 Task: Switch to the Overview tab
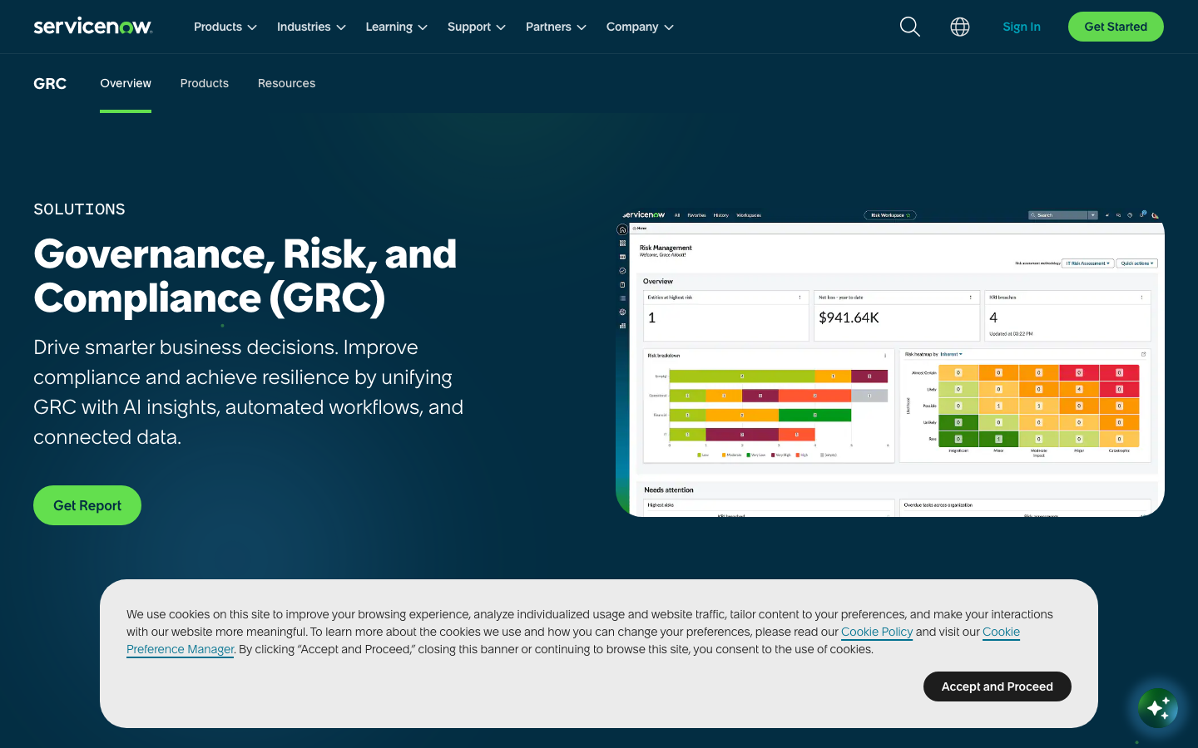click(126, 83)
